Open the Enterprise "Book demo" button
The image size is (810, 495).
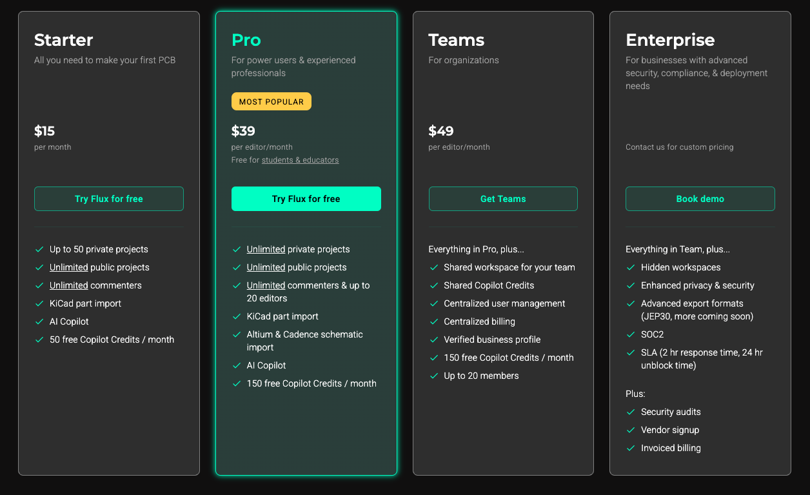[x=700, y=199]
